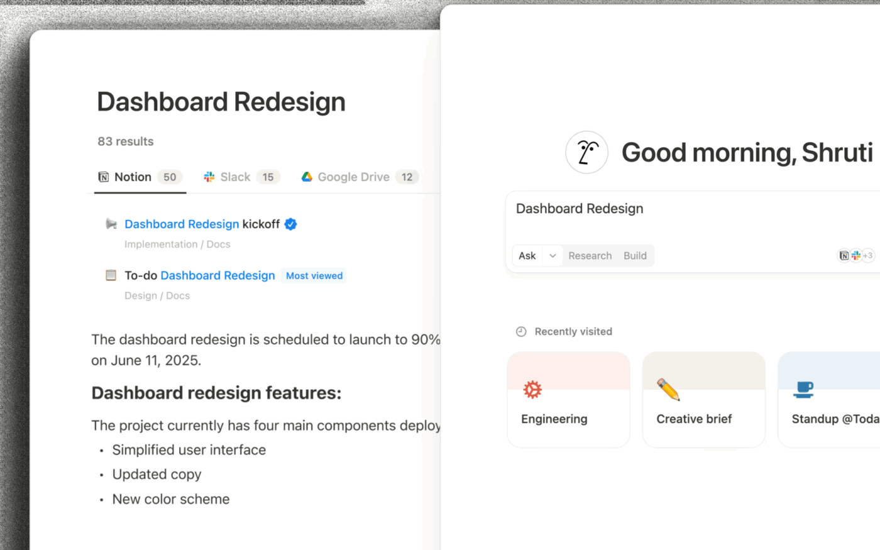
Task: Select the Research mode option
Action: [x=590, y=256]
